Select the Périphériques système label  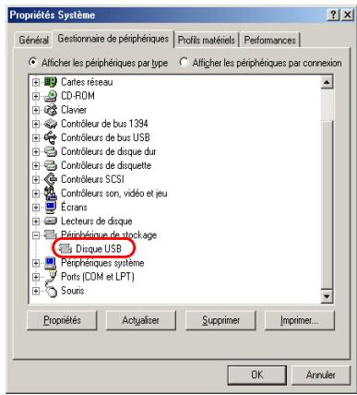pos(102,263)
